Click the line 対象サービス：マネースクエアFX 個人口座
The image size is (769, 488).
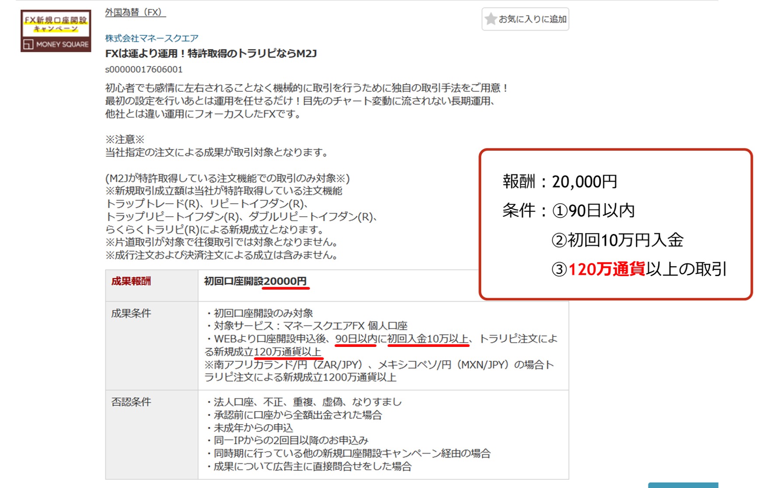pos(311,325)
